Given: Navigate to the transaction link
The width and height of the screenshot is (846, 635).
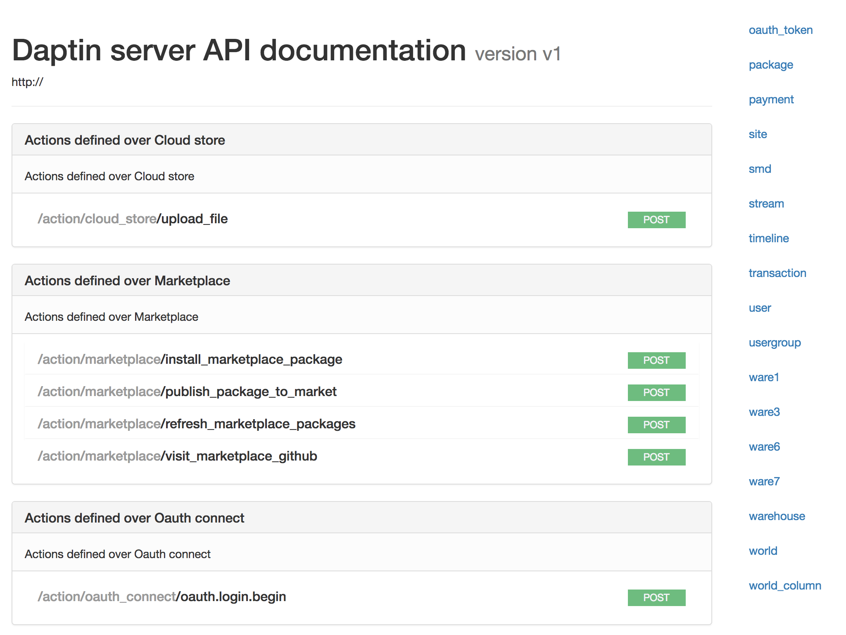Looking at the screenshot, I should click(777, 273).
